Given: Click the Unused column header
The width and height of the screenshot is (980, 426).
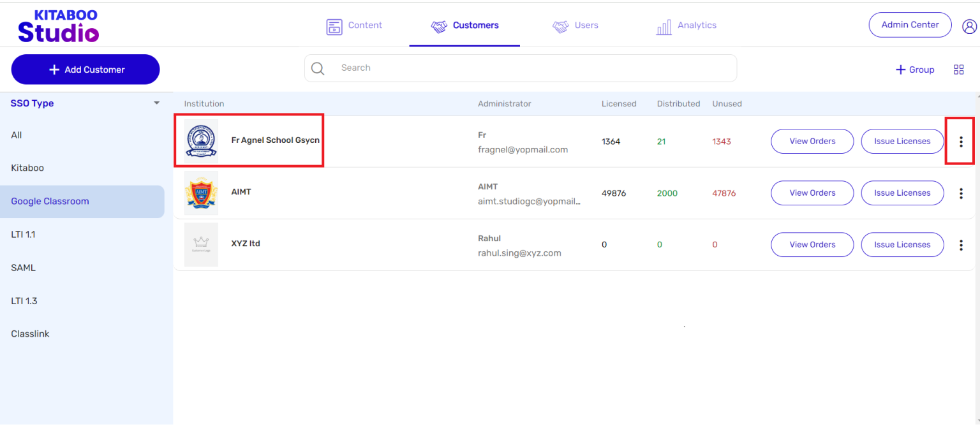Looking at the screenshot, I should [x=727, y=104].
